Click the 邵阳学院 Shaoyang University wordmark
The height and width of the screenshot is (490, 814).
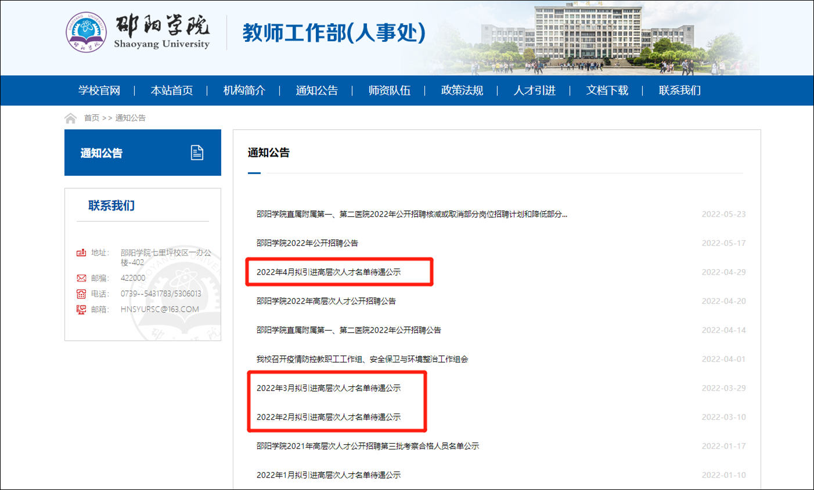(162, 32)
